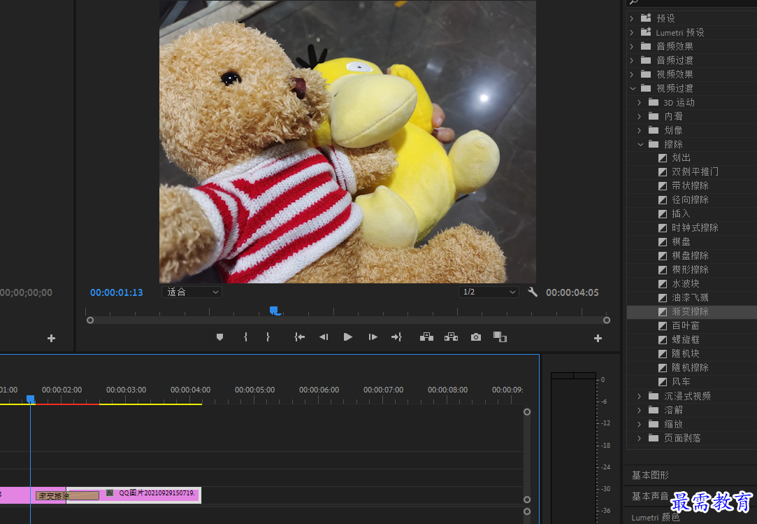The width and height of the screenshot is (757, 524).
Task: Select the 油漆飞溅 transition
Action: (x=692, y=298)
